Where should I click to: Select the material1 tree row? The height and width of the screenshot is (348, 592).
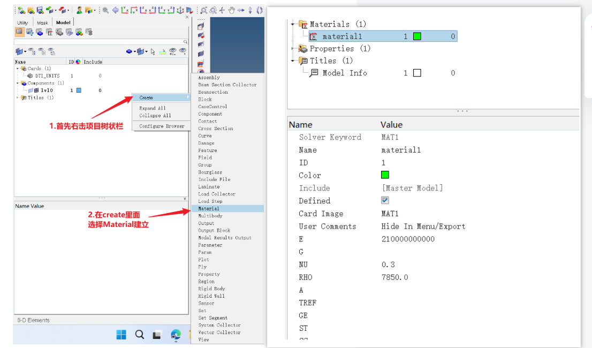(x=383, y=36)
